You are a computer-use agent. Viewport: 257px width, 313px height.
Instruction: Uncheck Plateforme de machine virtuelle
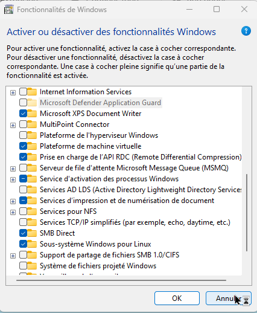click(x=23, y=146)
